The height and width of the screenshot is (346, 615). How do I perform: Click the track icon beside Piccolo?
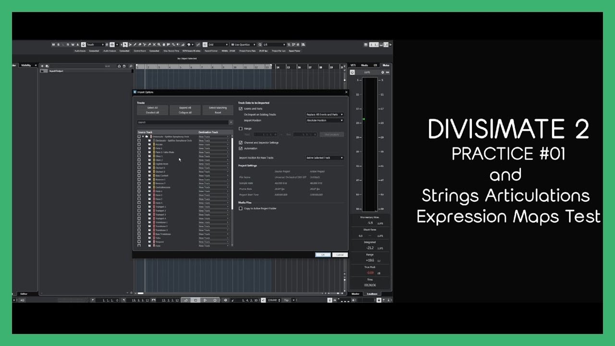coord(149,144)
